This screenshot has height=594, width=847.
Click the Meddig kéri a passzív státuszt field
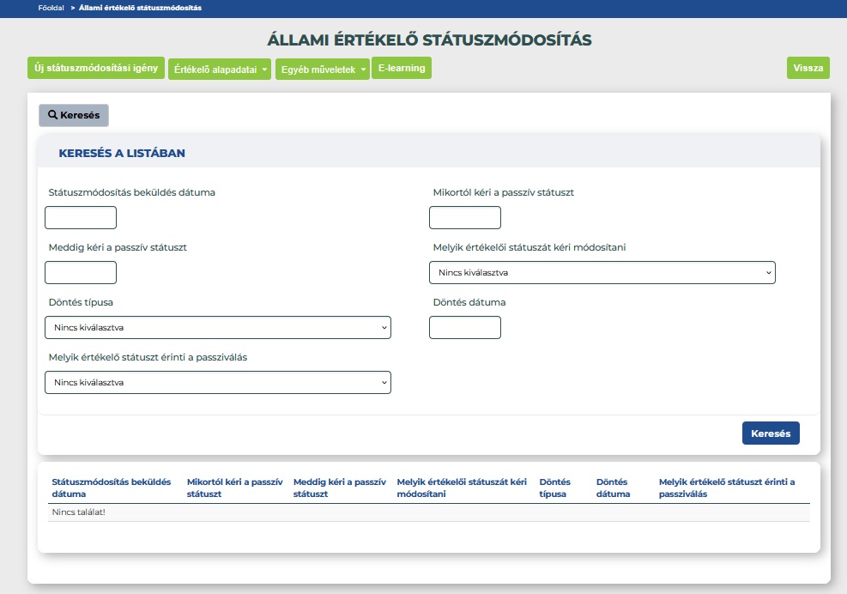tap(81, 272)
